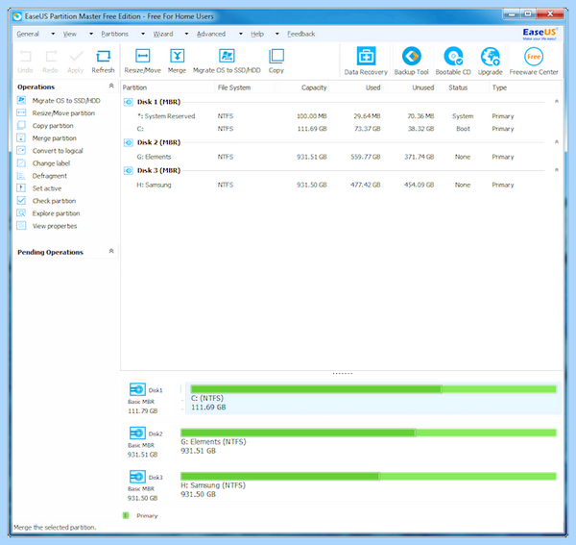Click the Redo toolbar icon
Image resolution: width=576 pixels, height=545 pixels.
51,57
